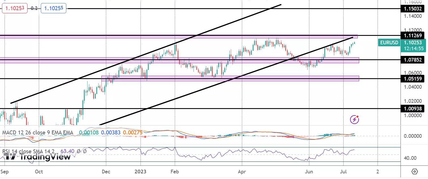This screenshot has width=428, height=179.
Task: Click the Feb label on time axis
Action: coord(175,171)
